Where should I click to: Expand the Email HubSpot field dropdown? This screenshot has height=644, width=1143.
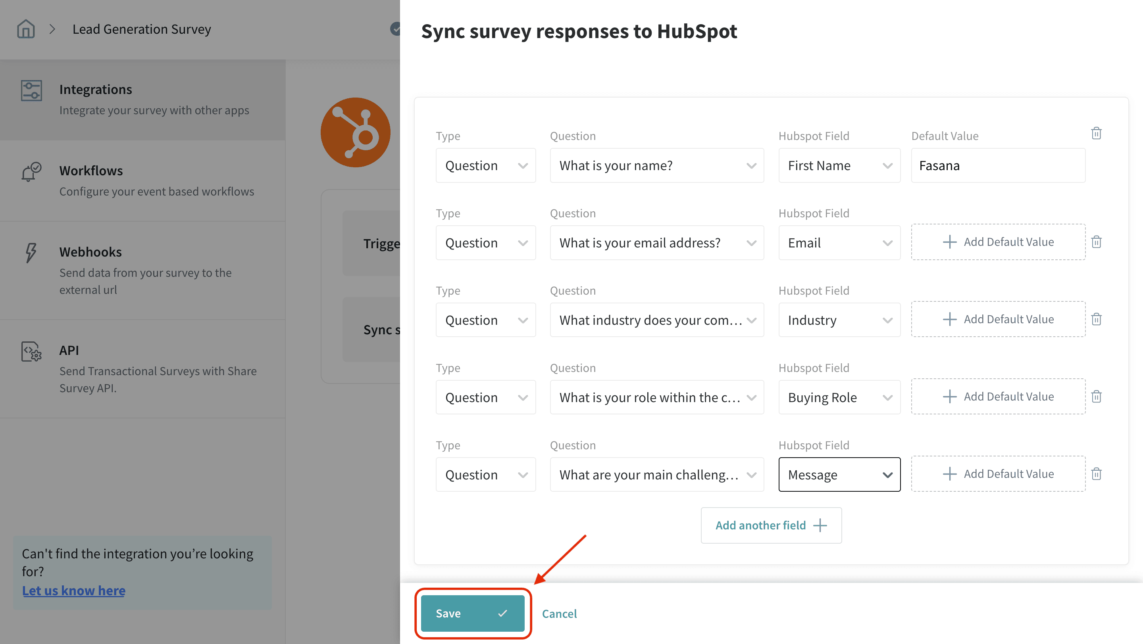tap(839, 243)
